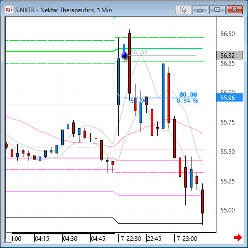Click the blue starburst marker at 56.32
The height and width of the screenshot is (248, 248).
pyautogui.click(x=124, y=55)
